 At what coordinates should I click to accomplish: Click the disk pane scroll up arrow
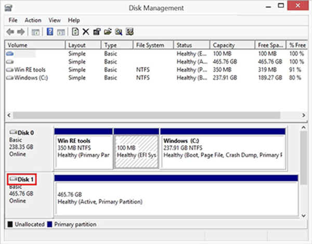click(x=304, y=127)
